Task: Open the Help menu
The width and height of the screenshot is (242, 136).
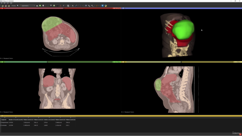Action: 11,3
